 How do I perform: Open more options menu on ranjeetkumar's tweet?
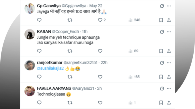click(x=169, y=63)
